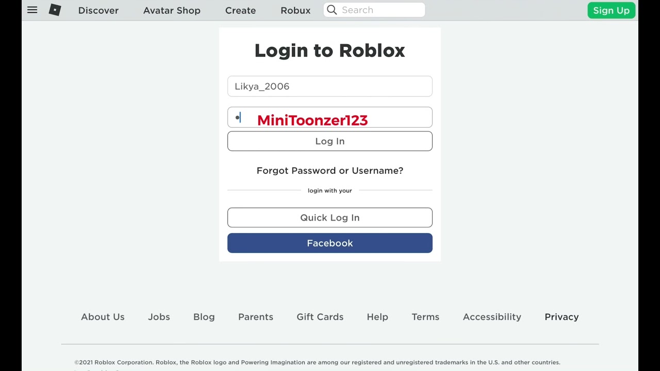Log in with the Facebook button
This screenshot has height=371, width=660.
pyautogui.click(x=330, y=243)
